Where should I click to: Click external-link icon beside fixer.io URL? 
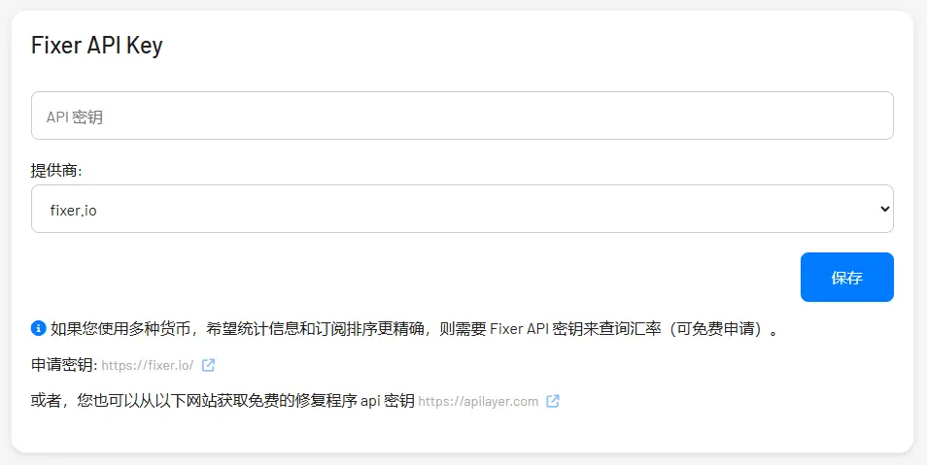(x=208, y=366)
